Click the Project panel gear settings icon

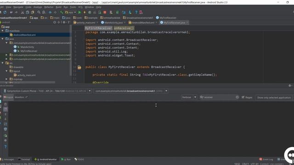coord(64,22)
